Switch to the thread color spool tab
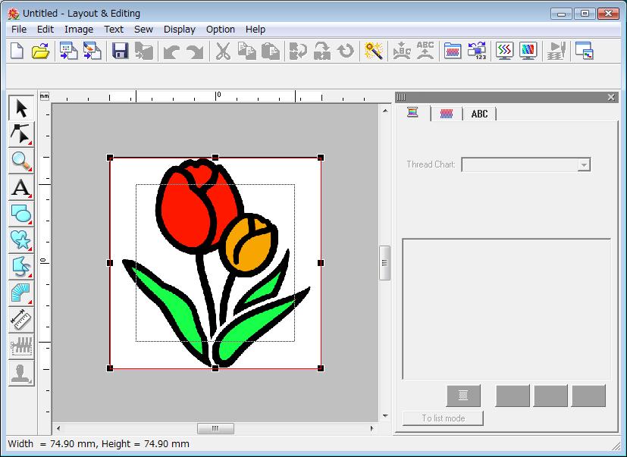627x457 pixels. (x=412, y=113)
